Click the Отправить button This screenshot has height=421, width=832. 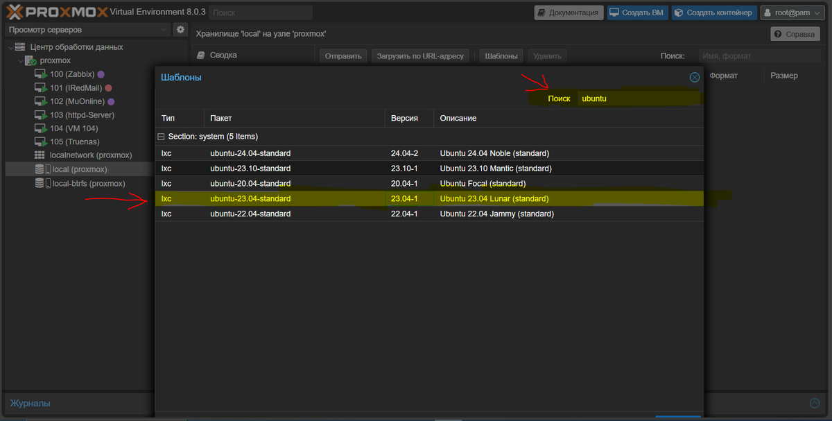tap(343, 56)
